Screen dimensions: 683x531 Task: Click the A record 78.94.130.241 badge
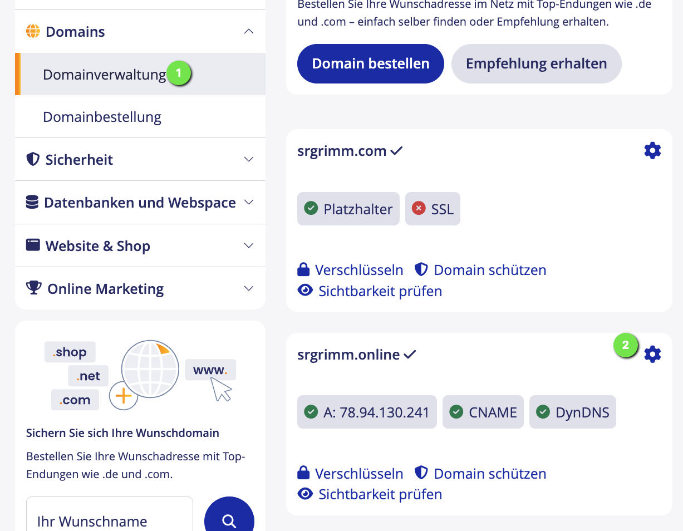pos(367,412)
